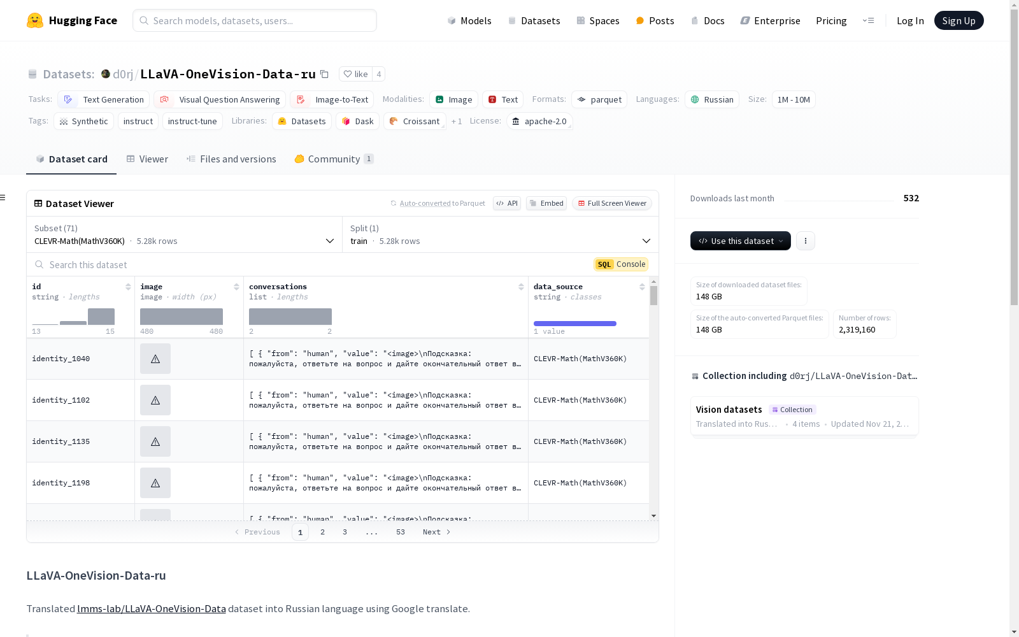This screenshot has height=637, width=1019.
Task: Go to Datasets in the navigation
Action: point(534,20)
